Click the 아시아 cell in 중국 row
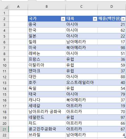Viewport: 126px width, 139px height. click(81, 25)
